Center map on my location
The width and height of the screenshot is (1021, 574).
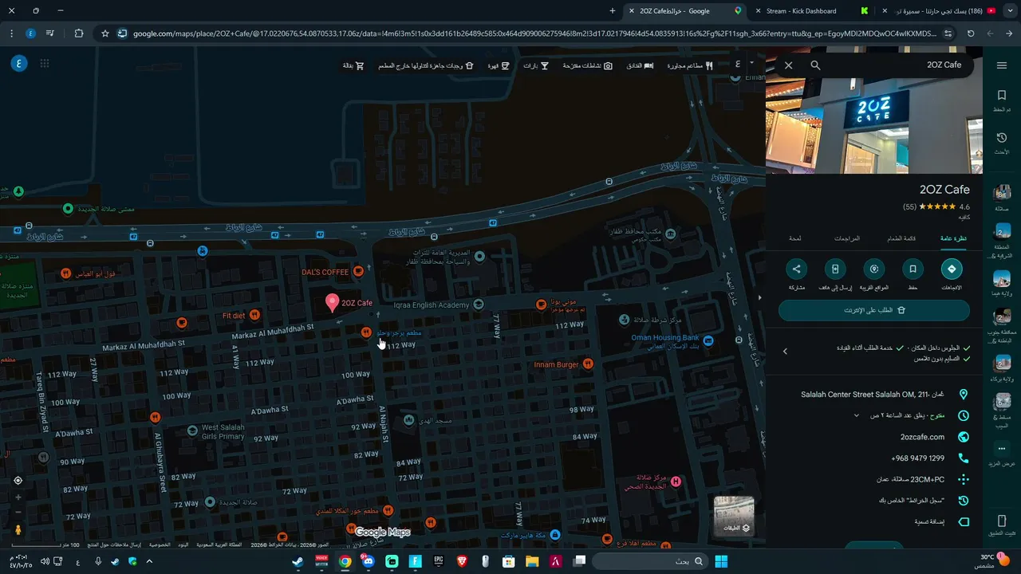tap(18, 480)
